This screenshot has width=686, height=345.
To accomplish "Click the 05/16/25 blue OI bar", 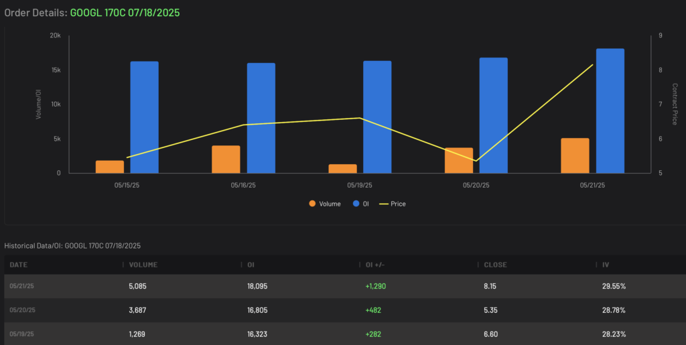I will (261, 118).
